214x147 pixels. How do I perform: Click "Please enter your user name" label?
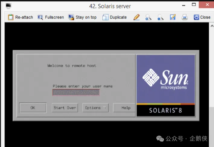pyautogui.click(x=83, y=86)
